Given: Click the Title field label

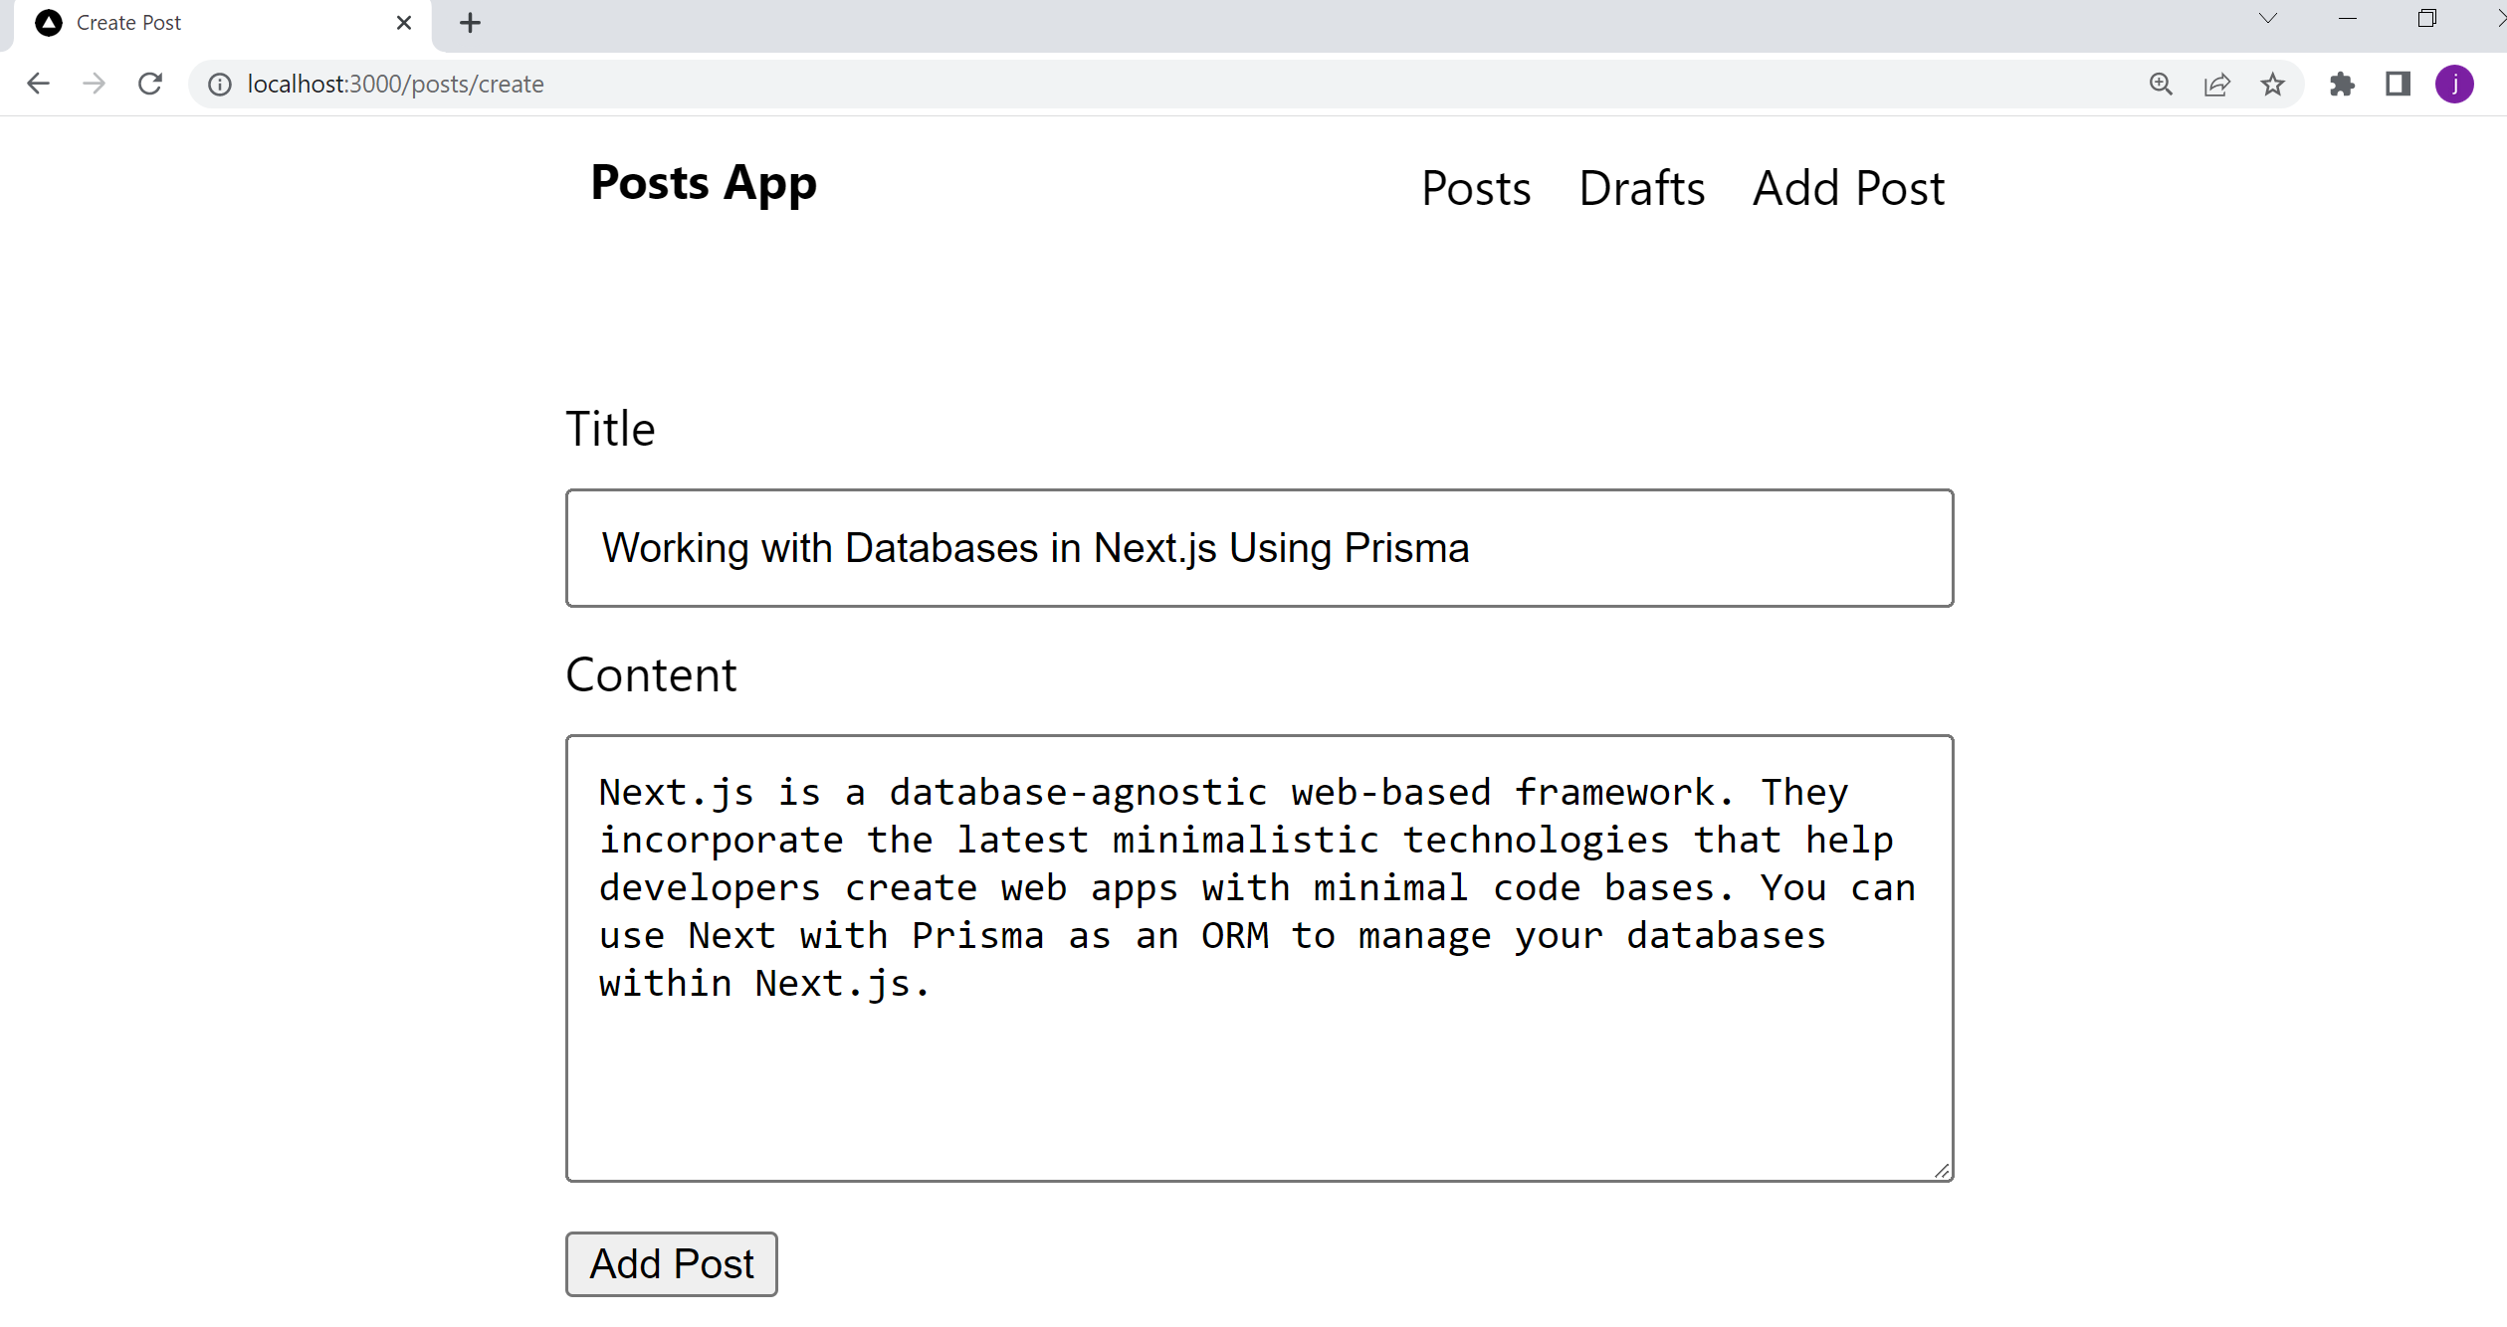Looking at the screenshot, I should [610, 430].
